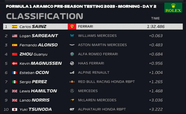Click the AlphaTauri team logo
The height and width of the screenshot is (114, 186).
tap(72, 109)
